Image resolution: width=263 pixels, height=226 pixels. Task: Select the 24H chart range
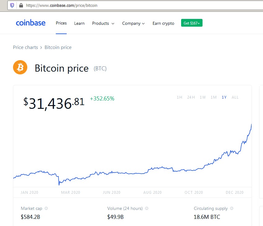coord(191,97)
